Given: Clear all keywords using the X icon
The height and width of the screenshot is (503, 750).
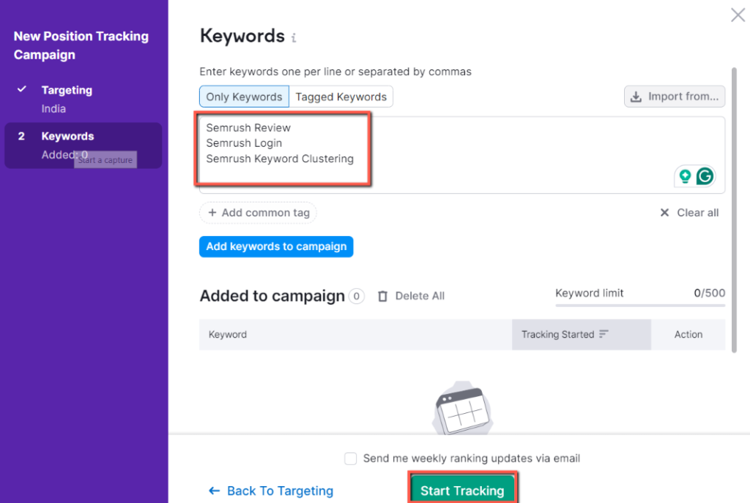Looking at the screenshot, I should coord(664,213).
